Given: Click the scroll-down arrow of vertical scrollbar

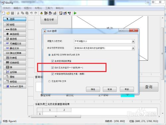Looking at the screenshot, I should point(162,113).
